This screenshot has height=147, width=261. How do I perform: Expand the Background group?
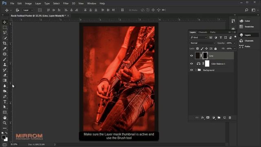point(196,70)
